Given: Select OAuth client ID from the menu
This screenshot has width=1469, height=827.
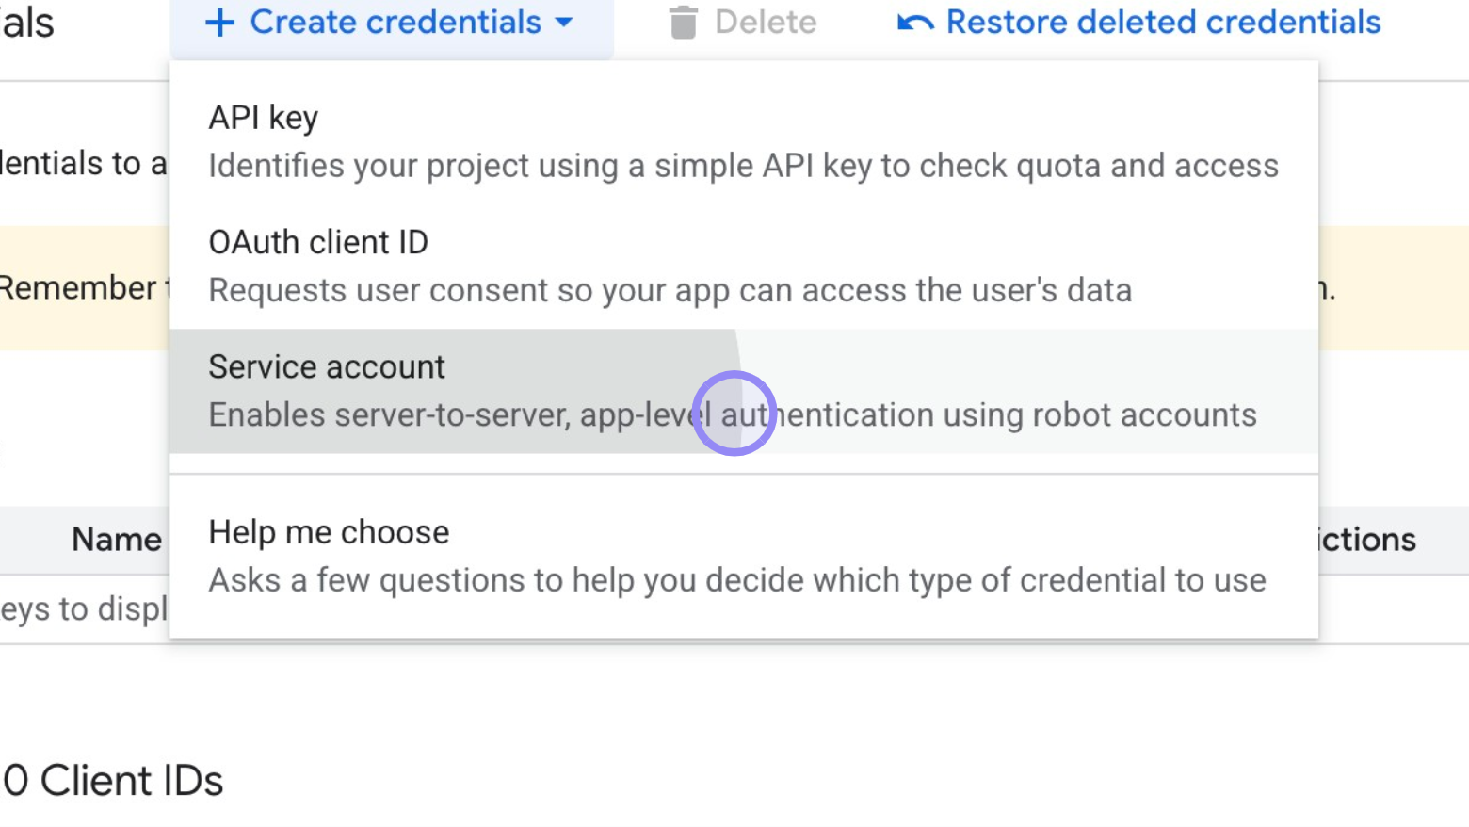Looking at the screenshot, I should (x=318, y=242).
